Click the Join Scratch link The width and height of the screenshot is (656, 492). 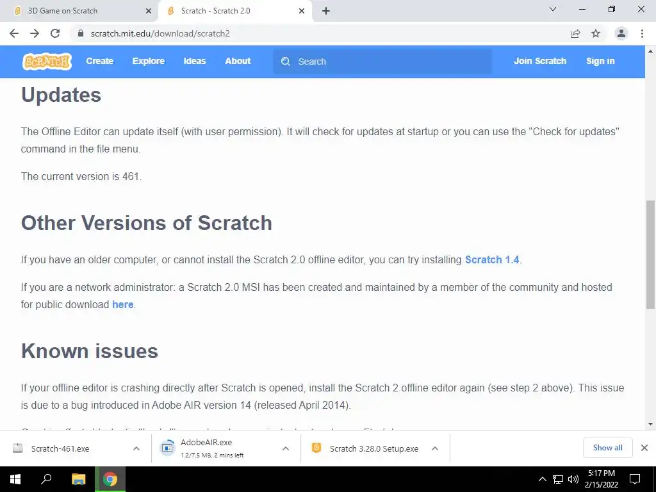pos(540,61)
